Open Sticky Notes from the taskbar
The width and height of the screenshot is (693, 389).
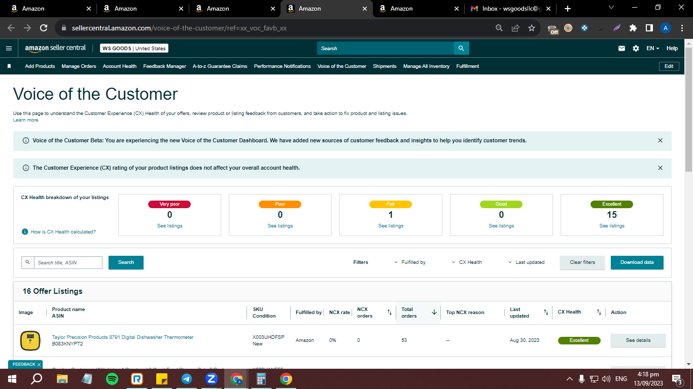tap(162, 379)
